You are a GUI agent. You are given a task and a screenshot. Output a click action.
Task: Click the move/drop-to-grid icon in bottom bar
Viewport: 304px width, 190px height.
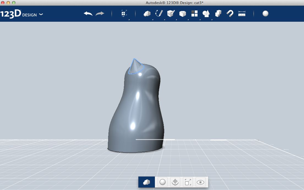[175, 182]
